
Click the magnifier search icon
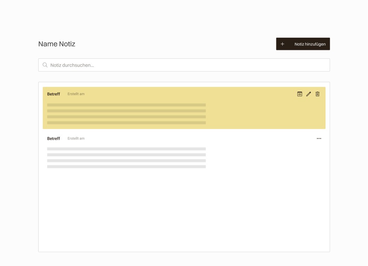click(x=45, y=65)
